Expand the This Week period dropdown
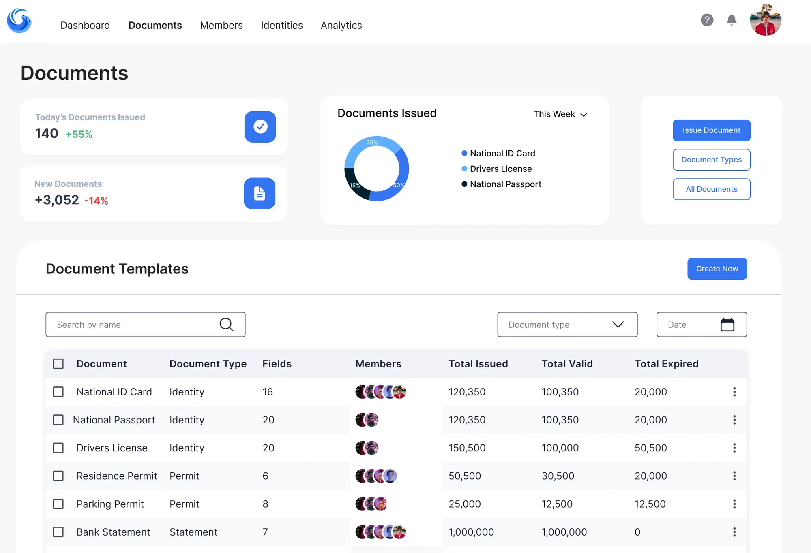The image size is (811, 553). [560, 114]
